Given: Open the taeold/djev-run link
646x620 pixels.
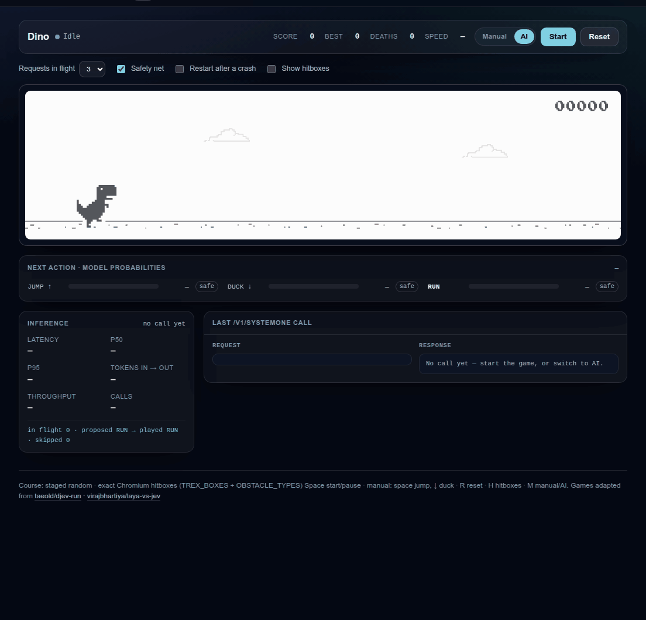Looking at the screenshot, I should 58,496.
